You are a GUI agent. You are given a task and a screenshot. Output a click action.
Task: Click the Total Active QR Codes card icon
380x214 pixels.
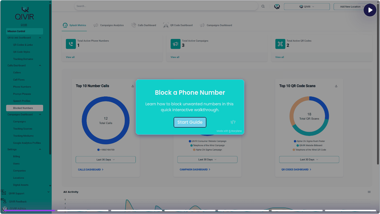280,44
